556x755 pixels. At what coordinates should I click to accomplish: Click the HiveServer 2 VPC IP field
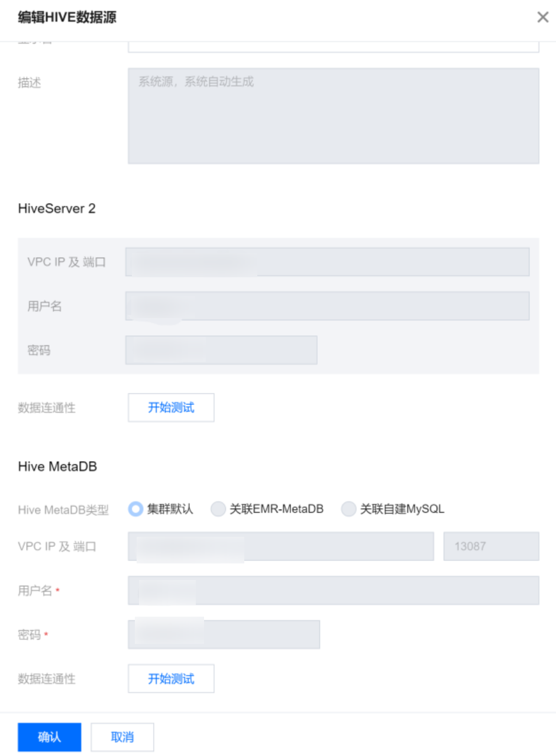(327, 262)
